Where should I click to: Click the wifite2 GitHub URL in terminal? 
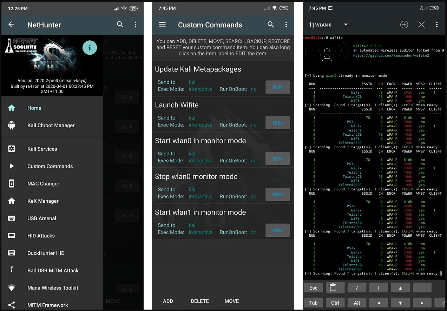click(391, 55)
